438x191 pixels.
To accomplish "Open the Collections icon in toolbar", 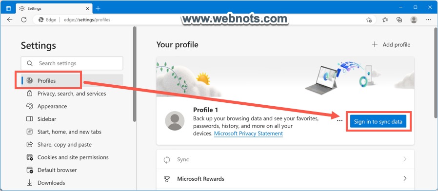I will pyautogui.click(x=399, y=19).
